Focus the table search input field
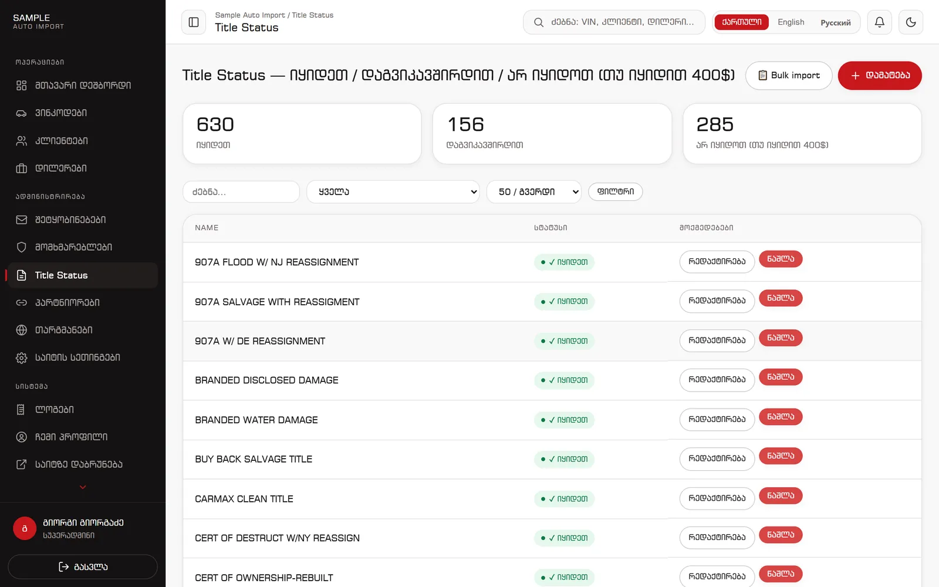 pos(241,192)
